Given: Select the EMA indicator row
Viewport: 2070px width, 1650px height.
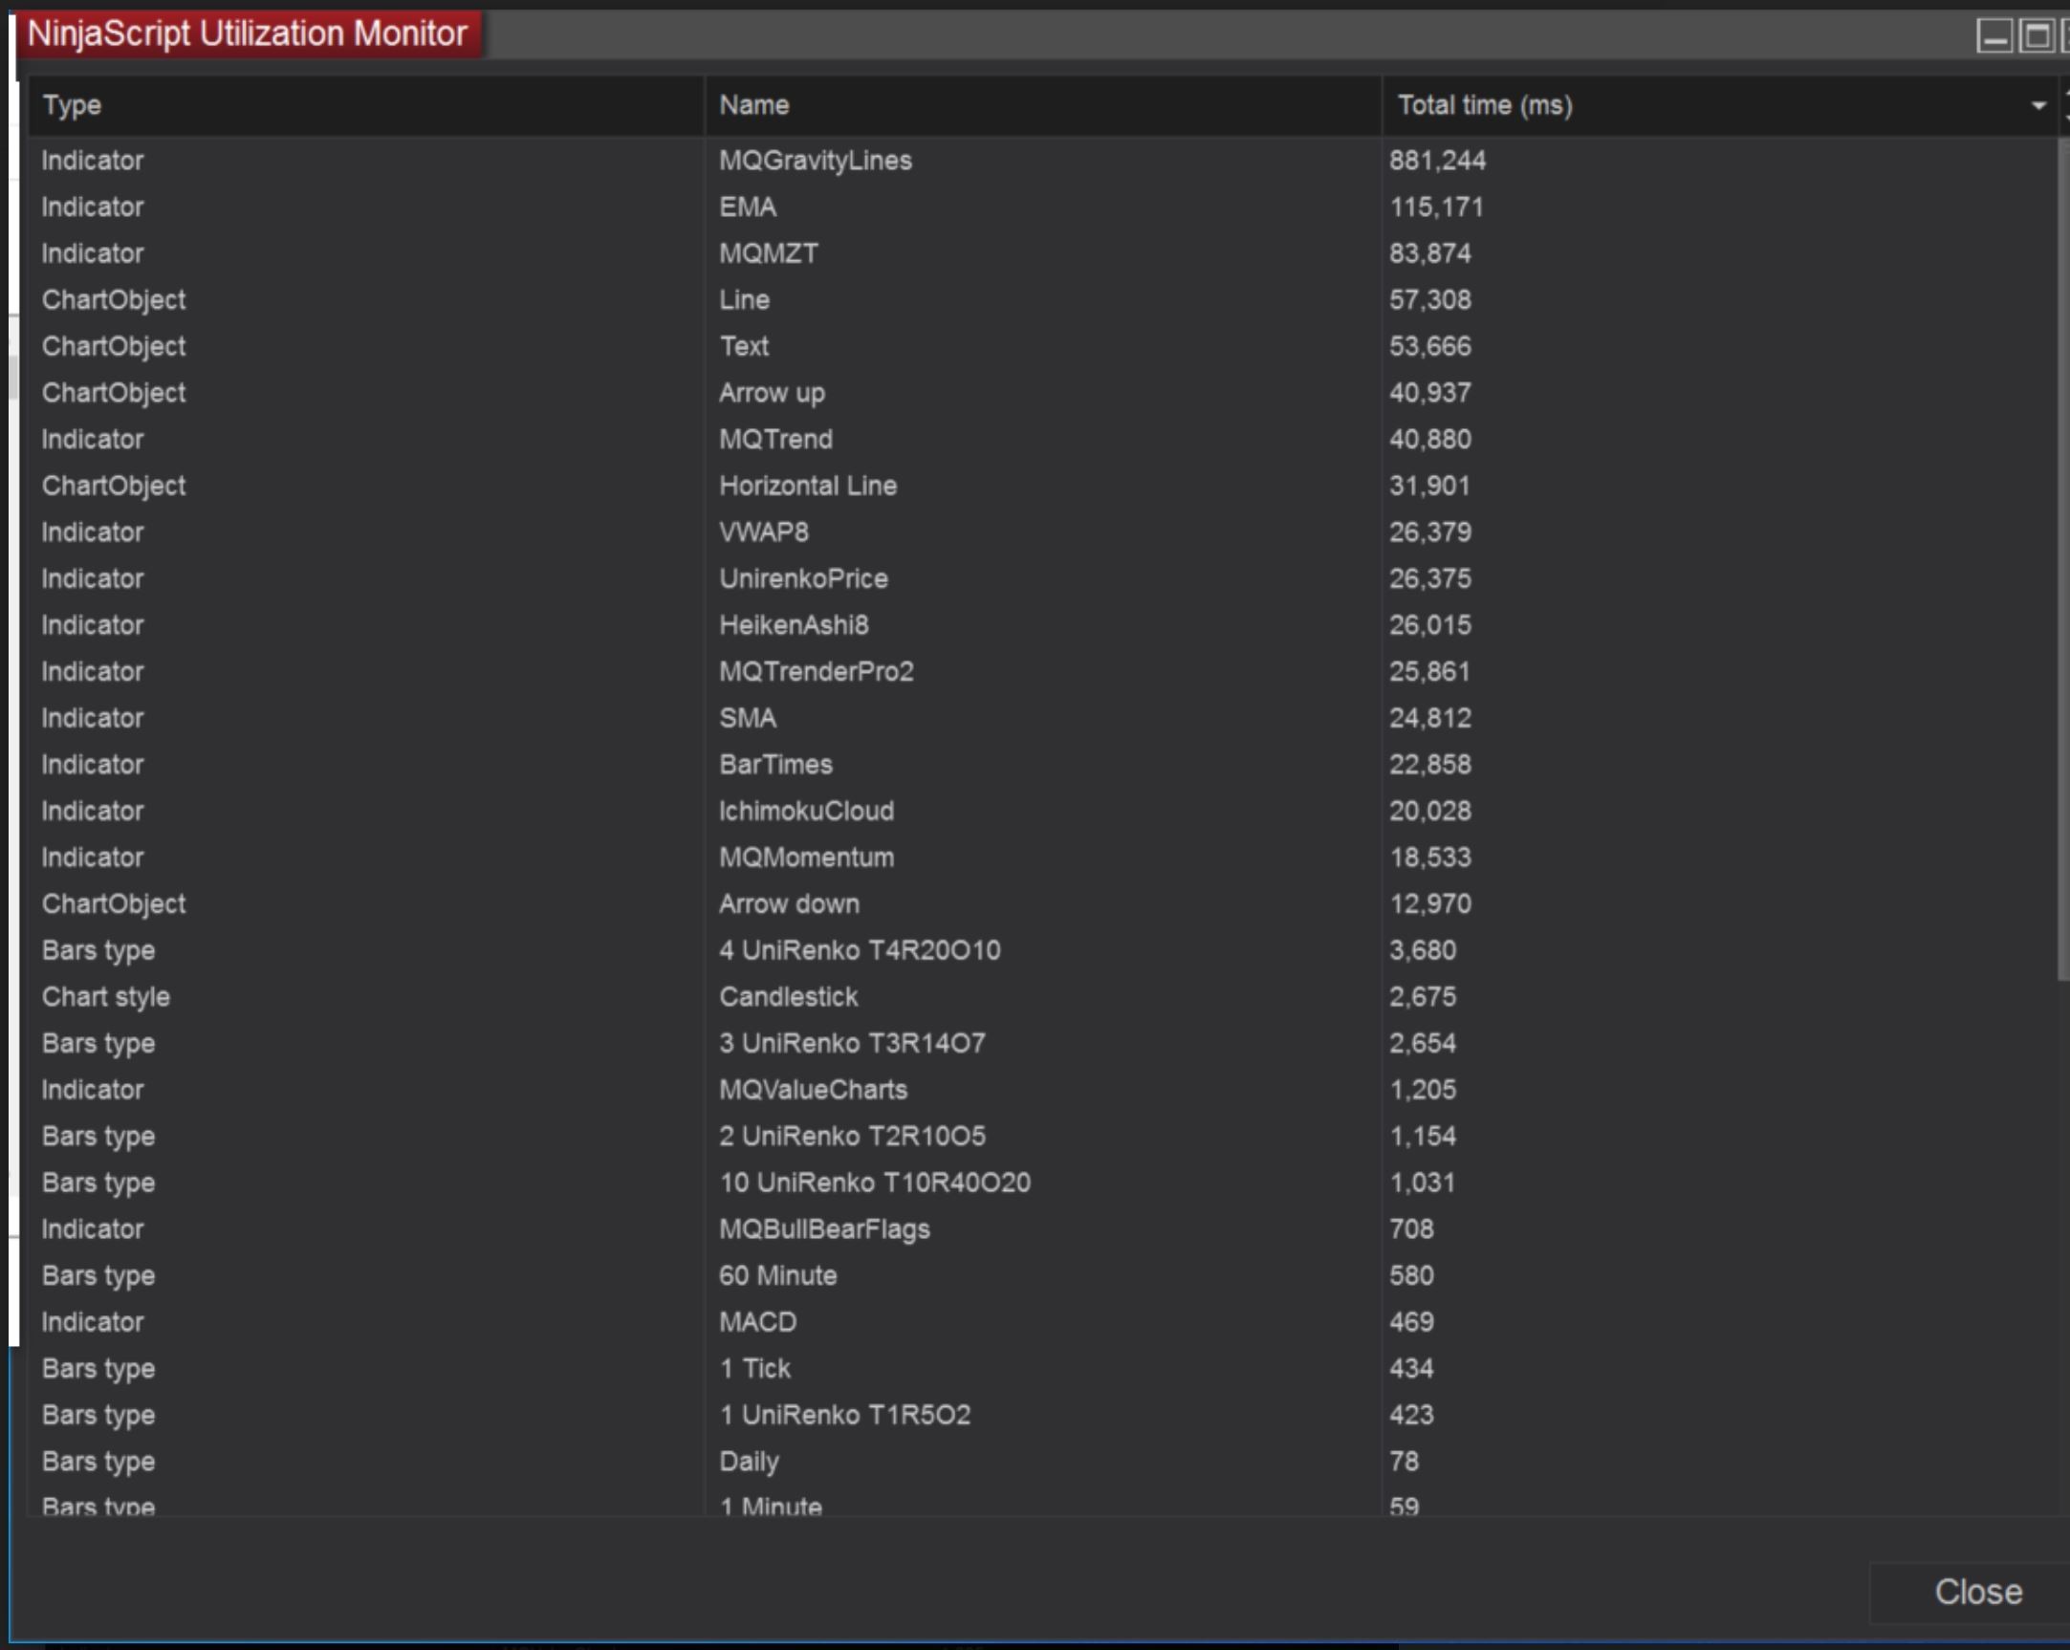Looking at the screenshot, I should 748,206.
